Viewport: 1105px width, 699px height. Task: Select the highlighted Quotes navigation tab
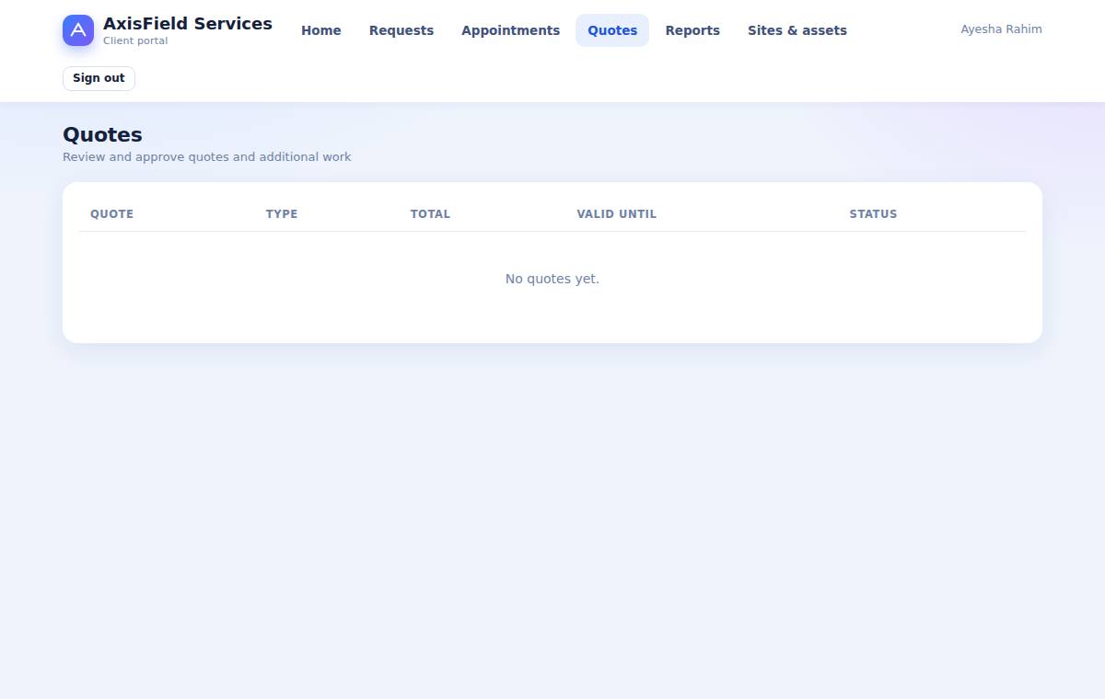[x=612, y=30]
